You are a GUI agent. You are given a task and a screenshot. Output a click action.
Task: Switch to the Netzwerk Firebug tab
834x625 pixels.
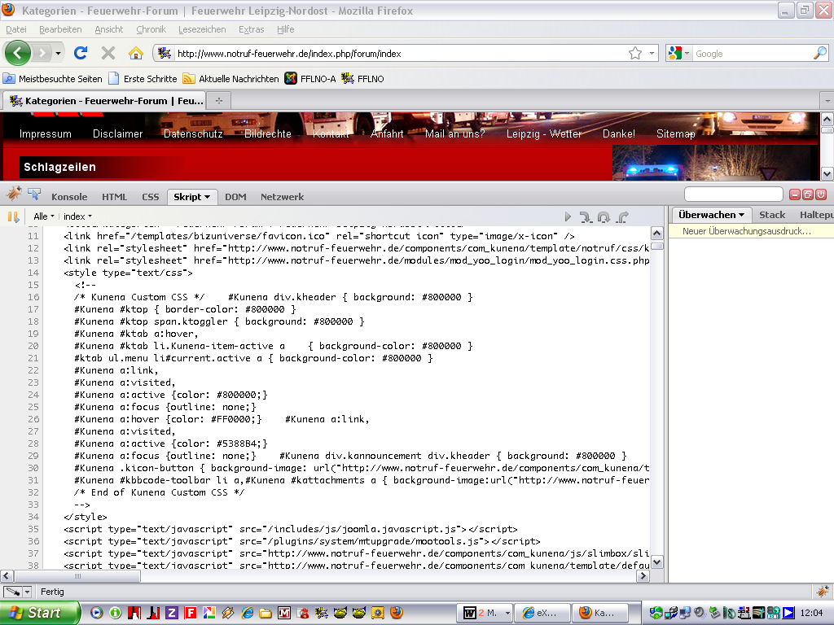tap(282, 197)
